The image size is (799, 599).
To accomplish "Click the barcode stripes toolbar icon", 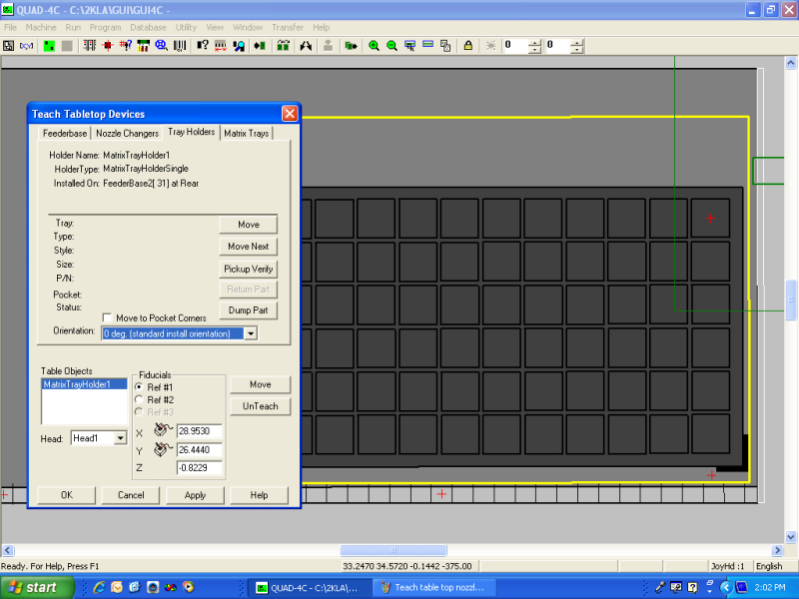I will pos(180,46).
